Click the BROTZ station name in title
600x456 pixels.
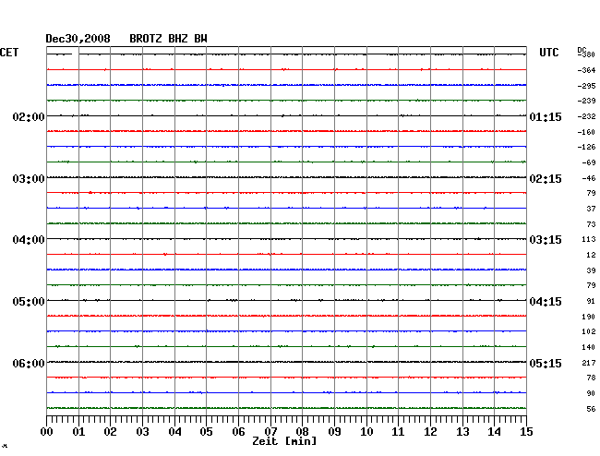148,39
